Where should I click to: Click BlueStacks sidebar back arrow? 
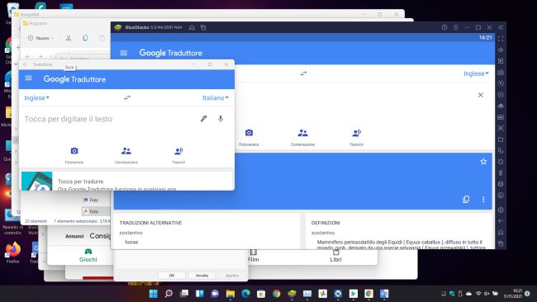click(501, 221)
